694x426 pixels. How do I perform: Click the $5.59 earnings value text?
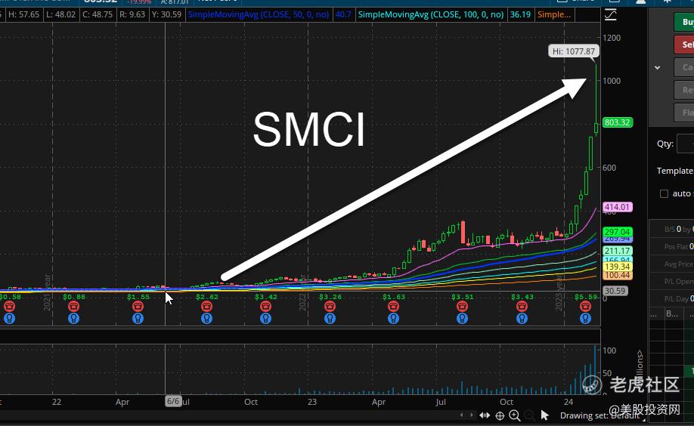(x=586, y=297)
